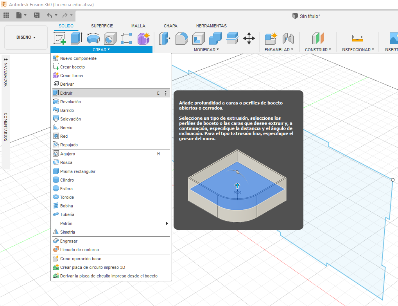The height and width of the screenshot is (306, 398).
Task: Click the Press Pull toolbar icon
Action: pyautogui.click(x=165, y=38)
